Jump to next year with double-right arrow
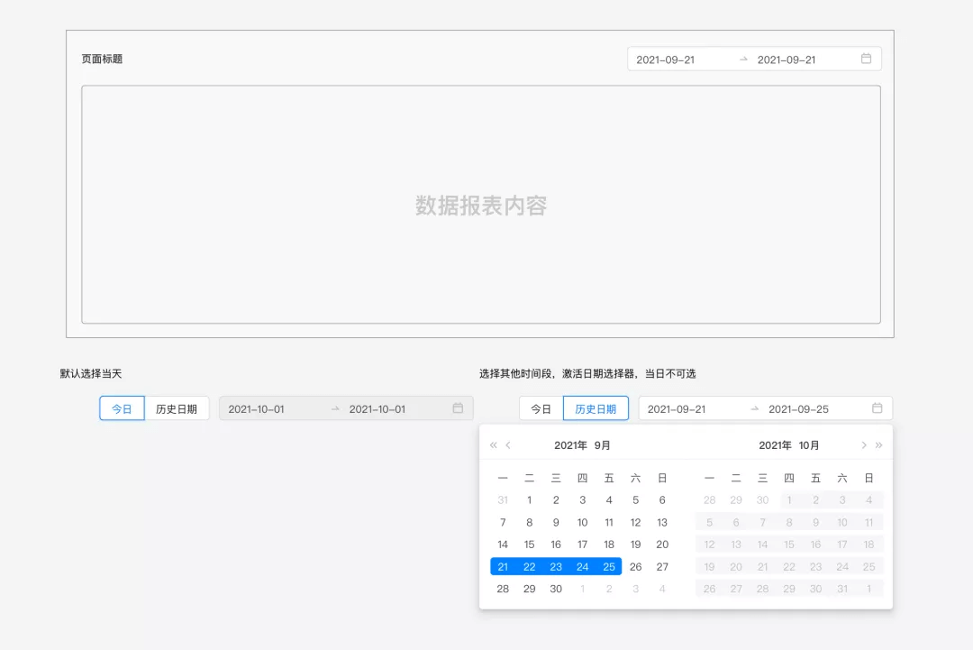Viewport: 973px width, 650px height. pos(878,445)
